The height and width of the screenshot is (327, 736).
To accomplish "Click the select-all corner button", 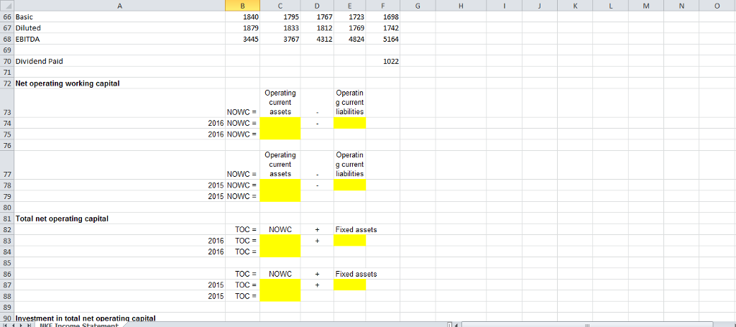I will (x=7, y=6).
